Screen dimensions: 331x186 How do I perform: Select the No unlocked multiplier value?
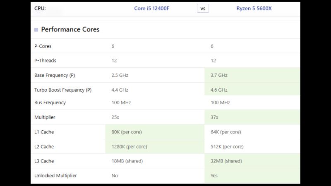(115, 176)
